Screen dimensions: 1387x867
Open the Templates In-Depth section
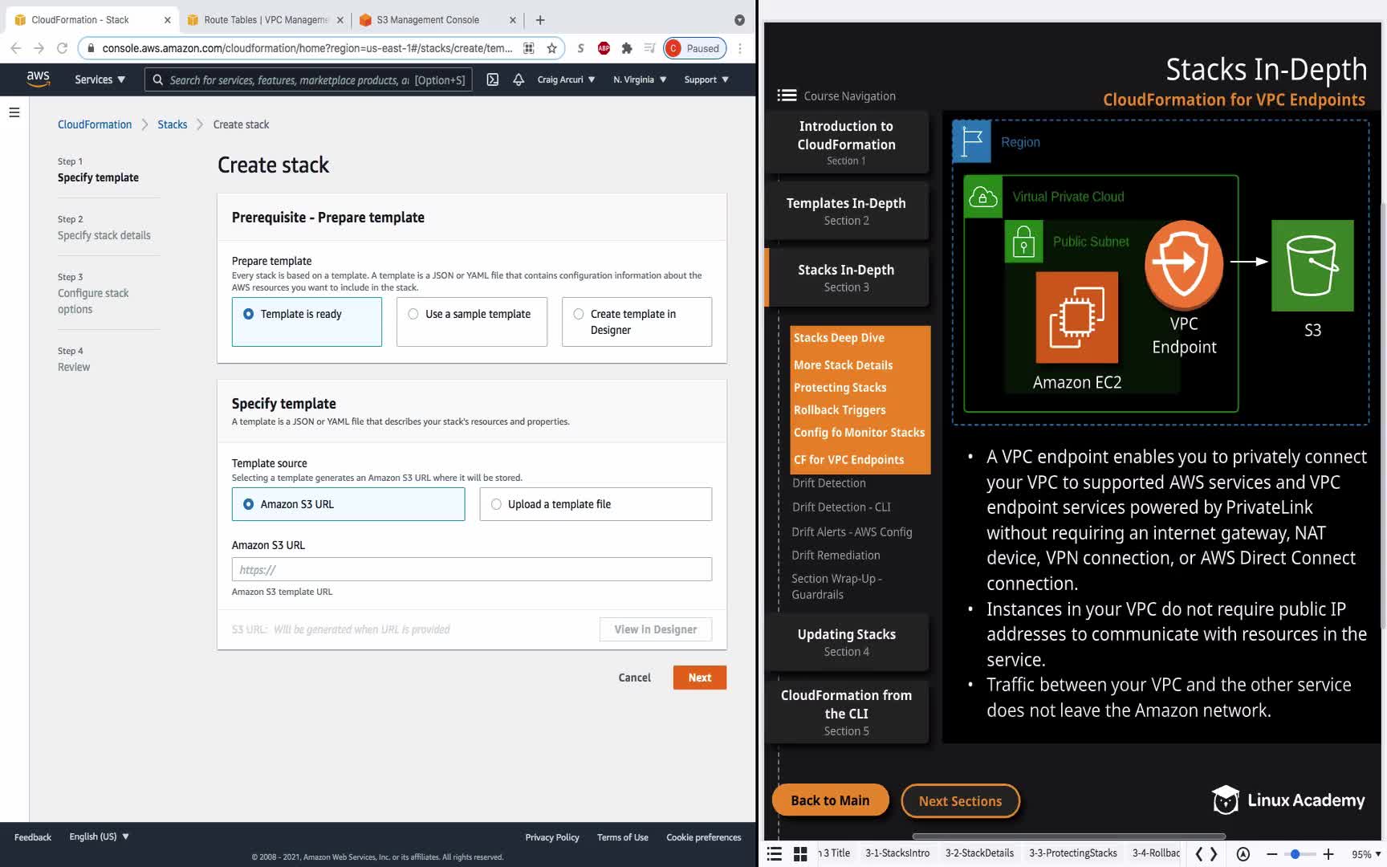[x=846, y=211]
